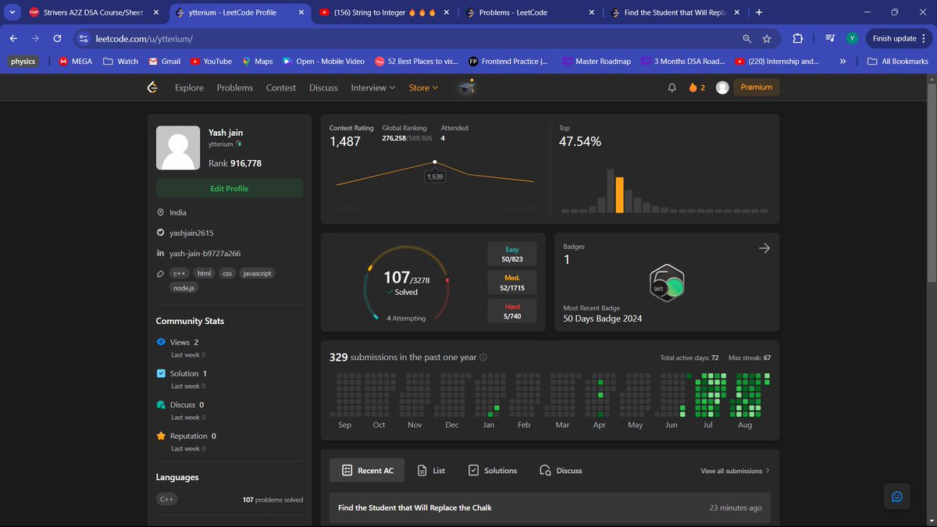Click the LeetCode logo in the navbar
This screenshot has width=937, height=527.
153,87
